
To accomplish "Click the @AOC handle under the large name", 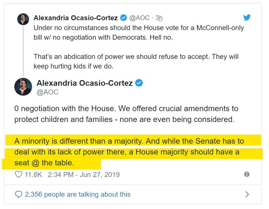I will (x=48, y=92).
